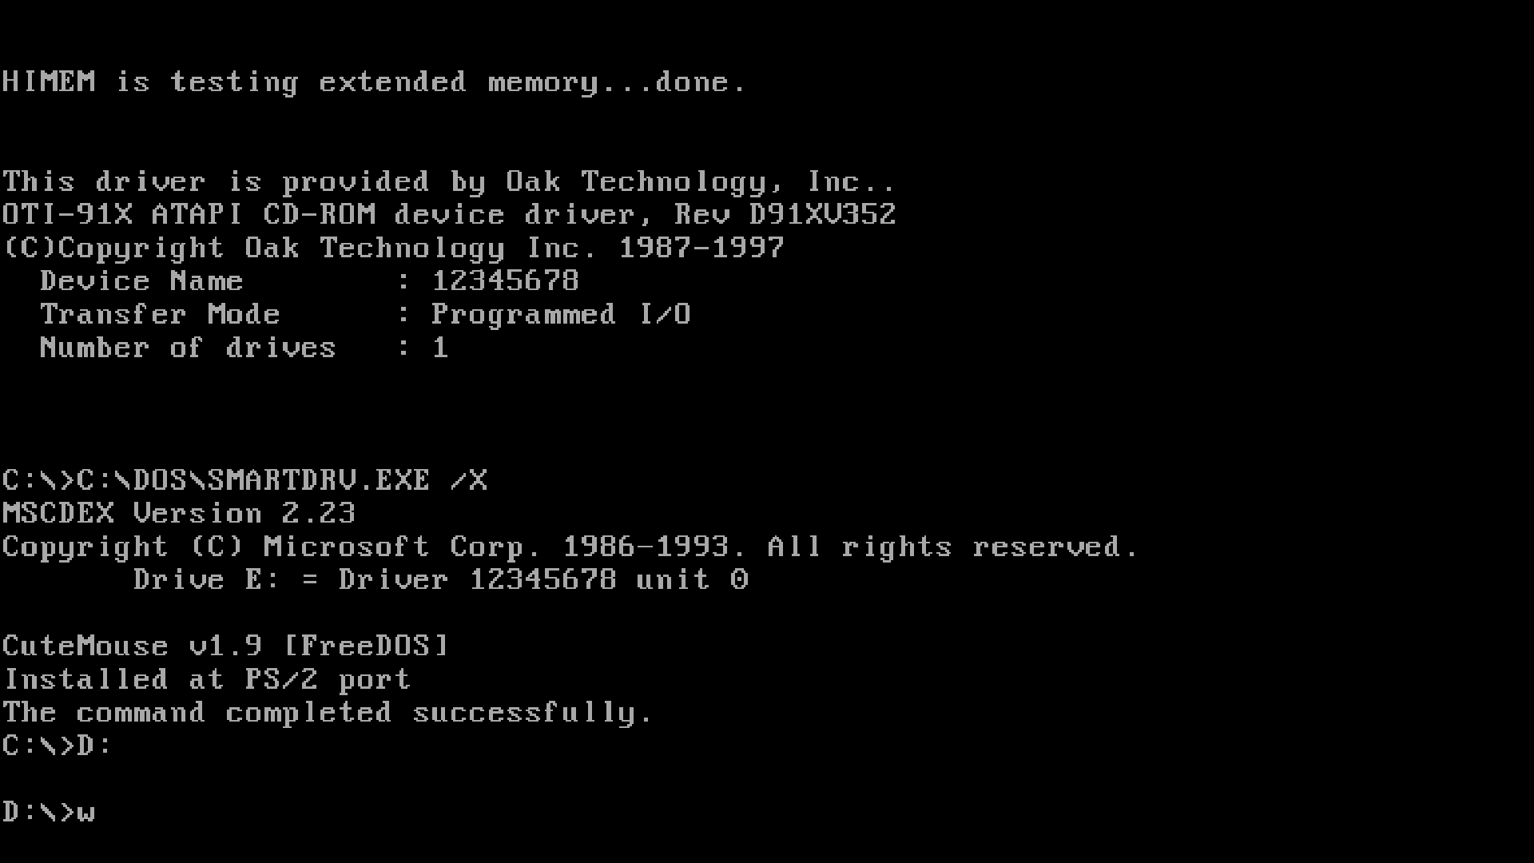Image resolution: width=1534 pixels, height=863 pixels.
Task: Click the MSCDEX Version 2.23 driver text
Action: coord(178,513)
